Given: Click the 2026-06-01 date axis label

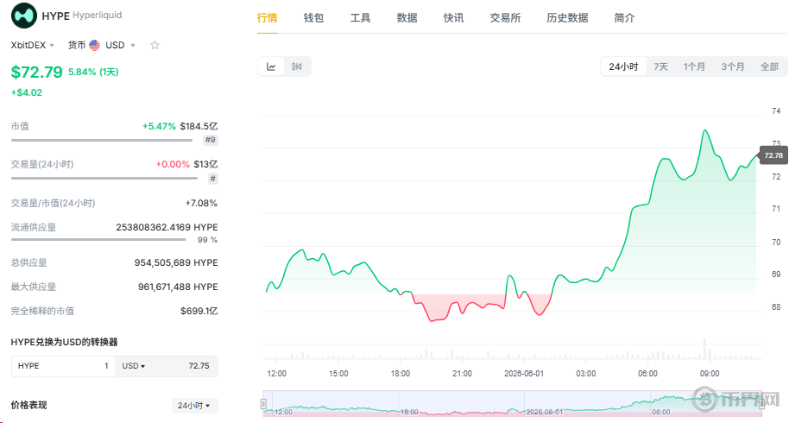Looking at the screenshot, I should click(524, 374).
